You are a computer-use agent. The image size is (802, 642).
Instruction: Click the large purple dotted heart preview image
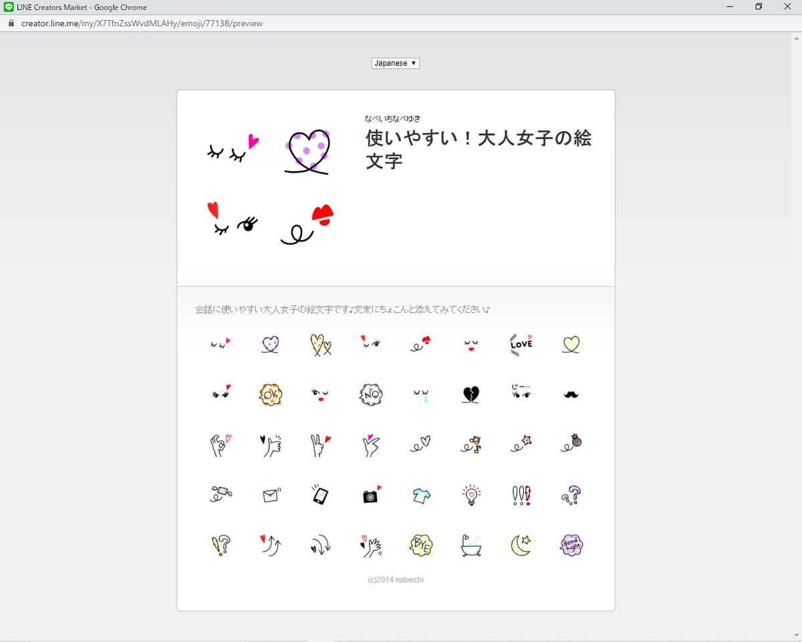pyautogui.click(x=307, y=152)
